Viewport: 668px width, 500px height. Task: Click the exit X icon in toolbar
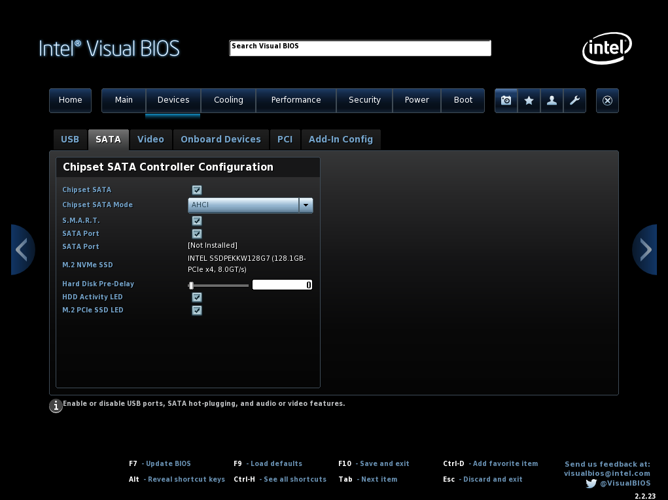click(x=607, y=101)
